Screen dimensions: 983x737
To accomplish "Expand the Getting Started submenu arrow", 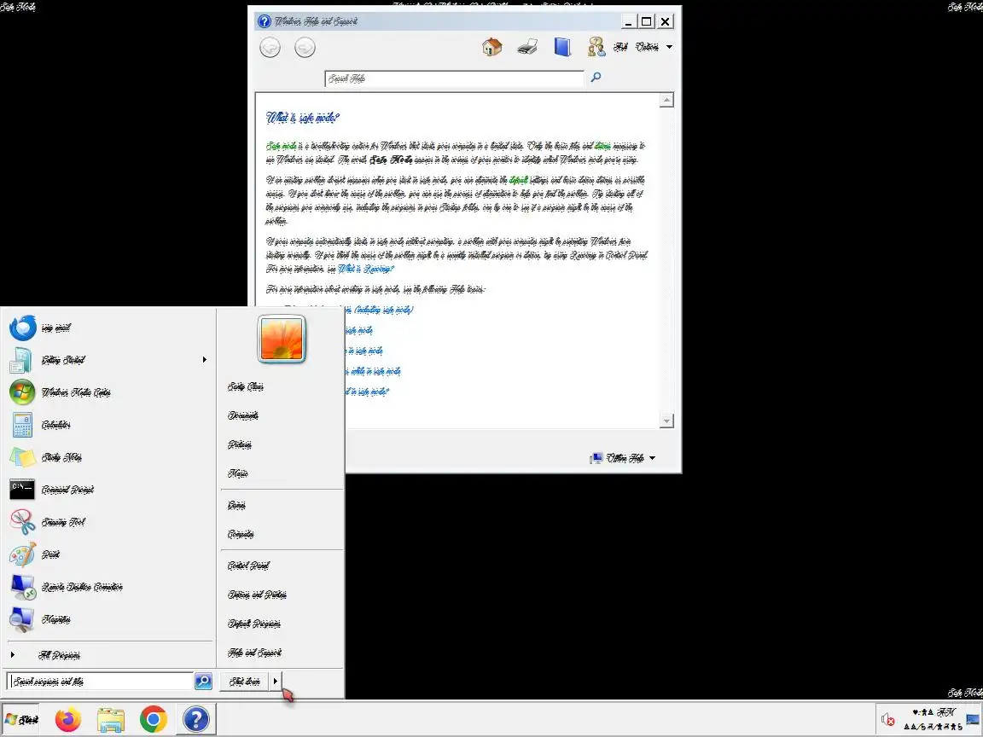I will pos(205,360).
